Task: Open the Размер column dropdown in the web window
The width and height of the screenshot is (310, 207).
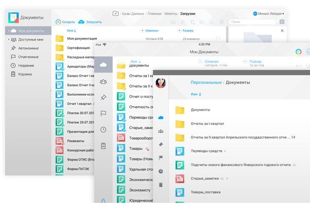Action: [179, 31]
